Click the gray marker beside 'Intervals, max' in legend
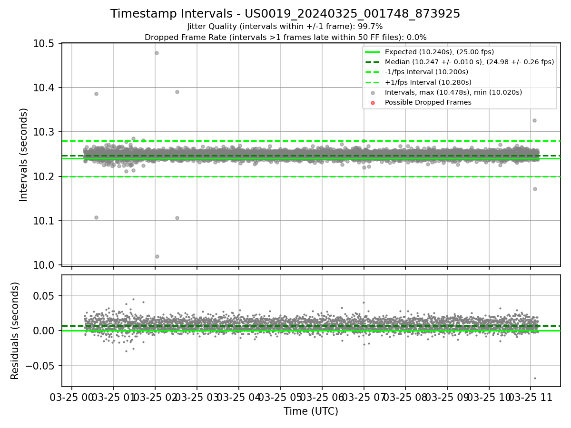The width and height of the screenshot is (571, 428). 373,93
